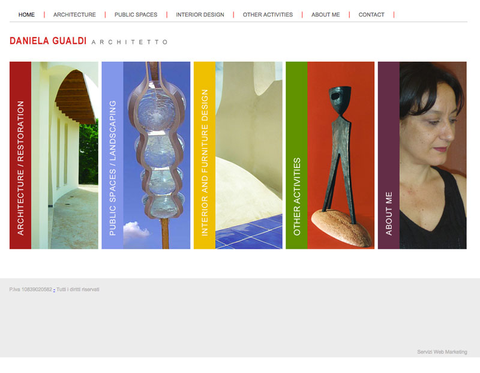The width and height of the screenshot is (480, 373).
Task: Click OTHER ACTIVITIES in the top navigation
Action: tap(268, 14)
